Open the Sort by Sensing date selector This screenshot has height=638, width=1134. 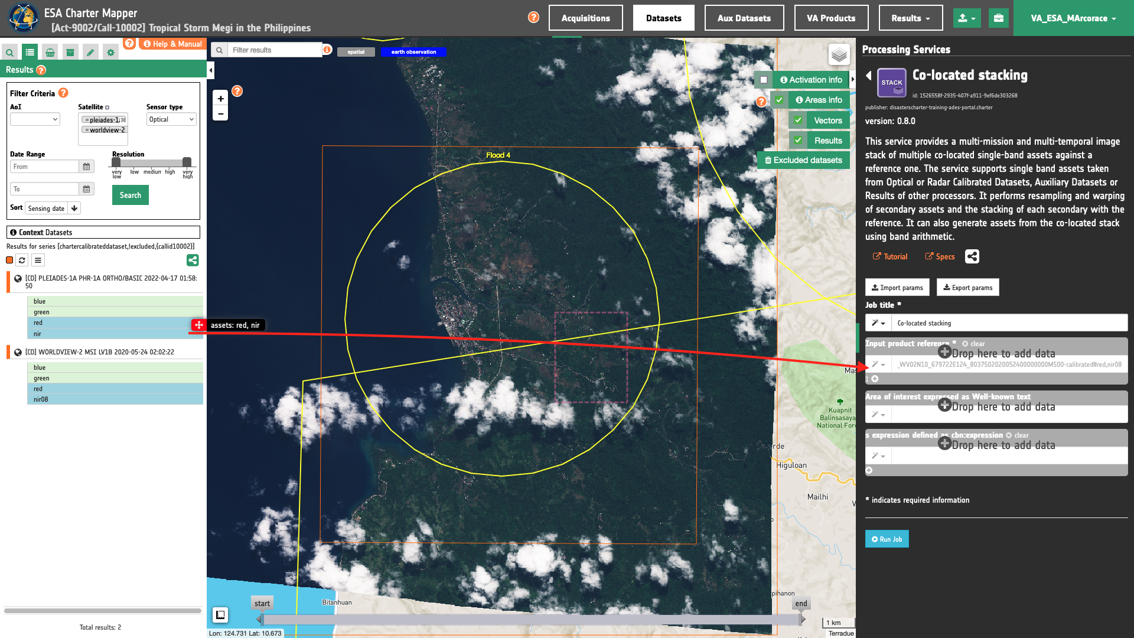46,209
